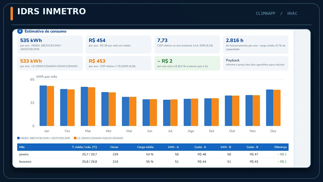Click the 'Mar' axis label
Image resolution: width=323 pixels, height=182 pixels.
click(88, 131)
